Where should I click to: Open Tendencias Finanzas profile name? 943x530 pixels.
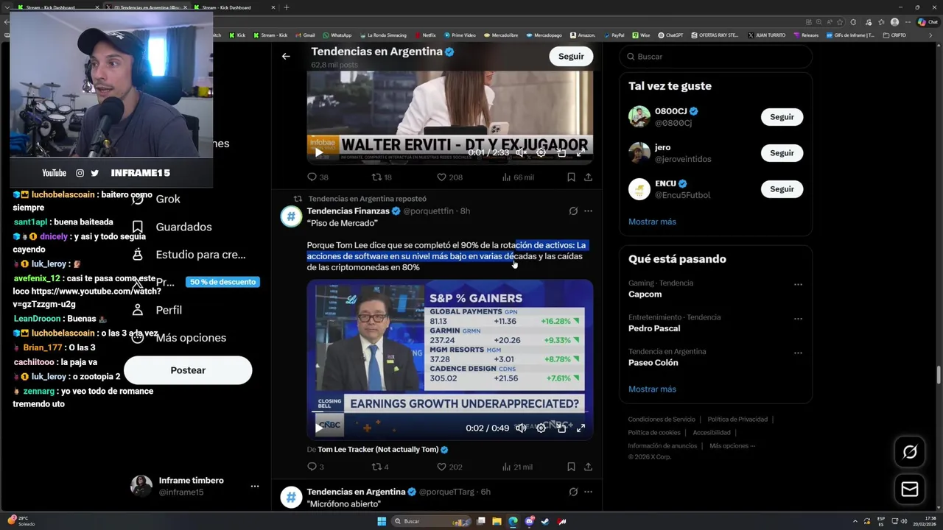coord(348,211)
